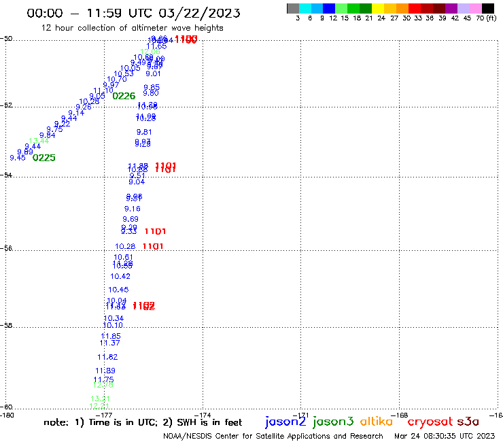Image resolution: width=503 pixels, height=442 pixels.
Task: Click the '-174' longitude axis label
Action: coord(203,415)
